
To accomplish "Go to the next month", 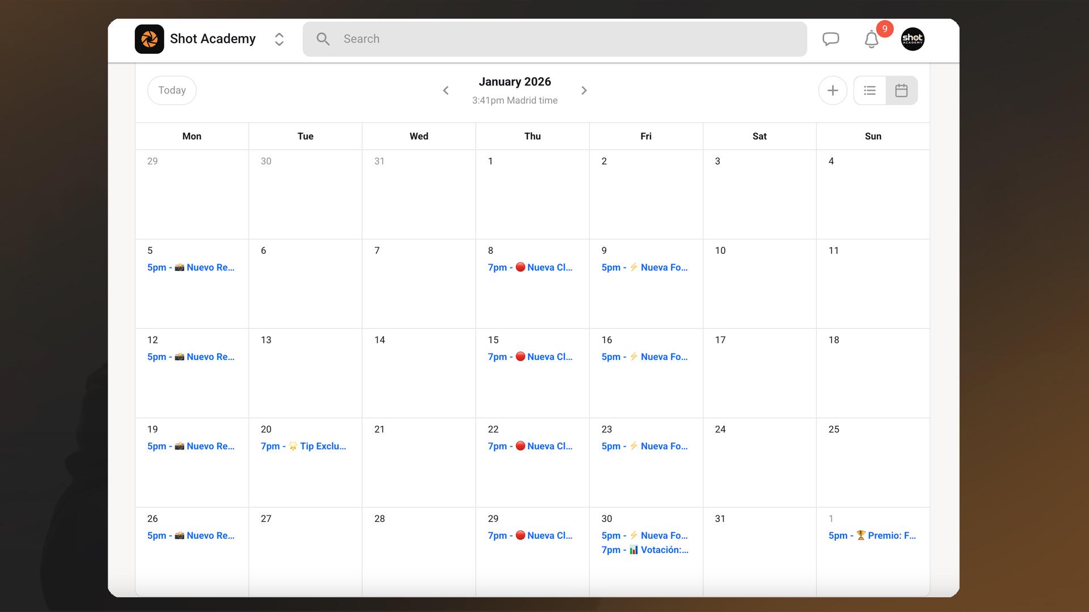I will [584, 91].
